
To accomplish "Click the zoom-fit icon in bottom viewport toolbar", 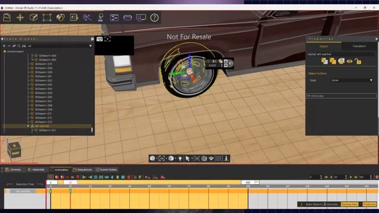I will pyautogui.click(x=162, y=159).
